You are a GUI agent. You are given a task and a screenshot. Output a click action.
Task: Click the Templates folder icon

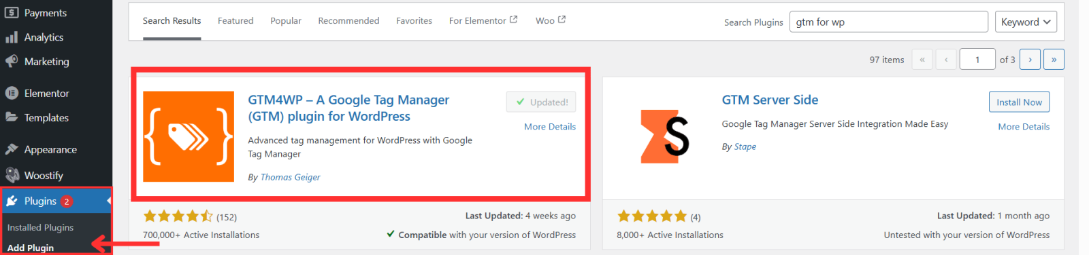12,117
